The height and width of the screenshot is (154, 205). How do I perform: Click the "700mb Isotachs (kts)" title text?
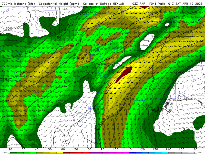18,4
